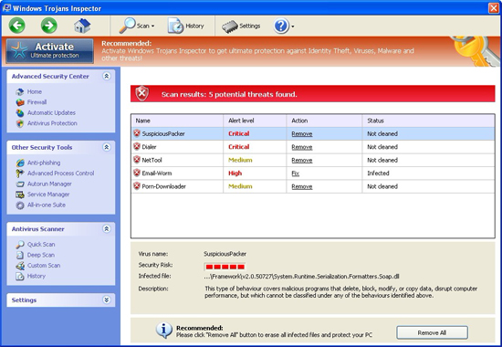Go to the home house icon
The width and height of the screenshot is (502, 347).
[x=82, y=26]
